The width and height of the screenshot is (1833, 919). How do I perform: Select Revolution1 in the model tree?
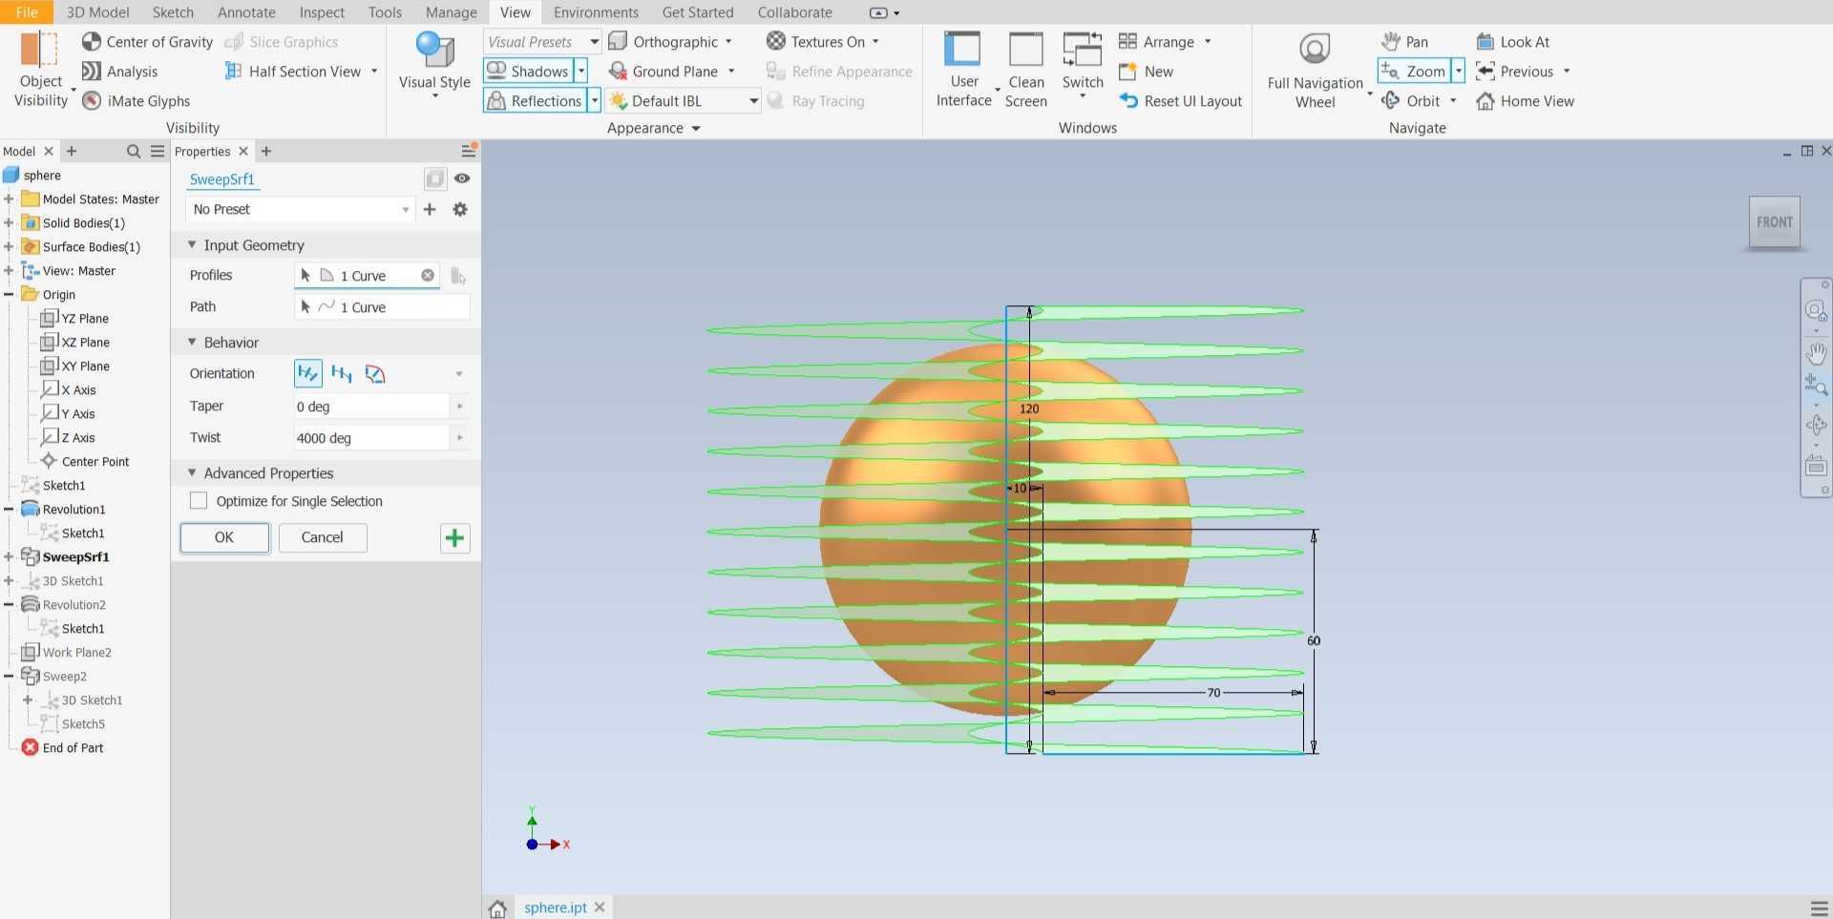click(x=74, y=510)
